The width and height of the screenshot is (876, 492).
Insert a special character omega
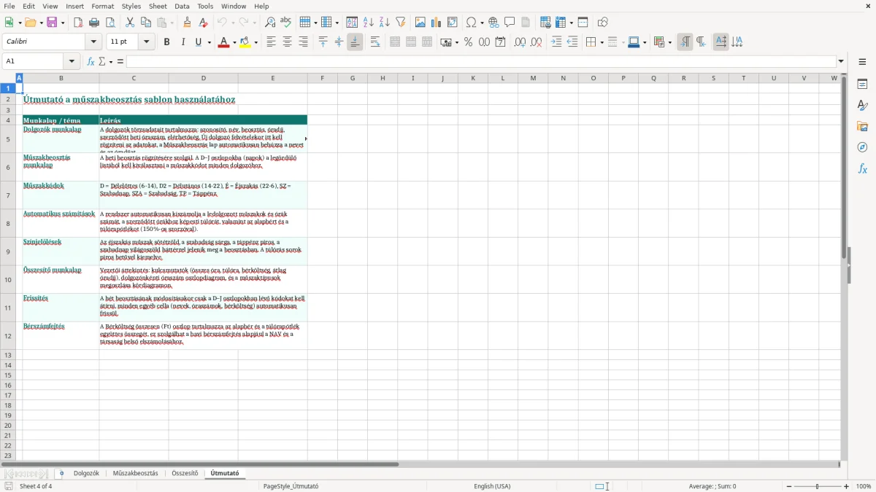click(472, 23)
